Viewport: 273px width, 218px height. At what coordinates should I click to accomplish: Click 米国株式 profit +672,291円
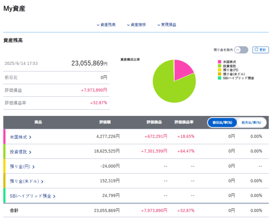pos(156,137)
